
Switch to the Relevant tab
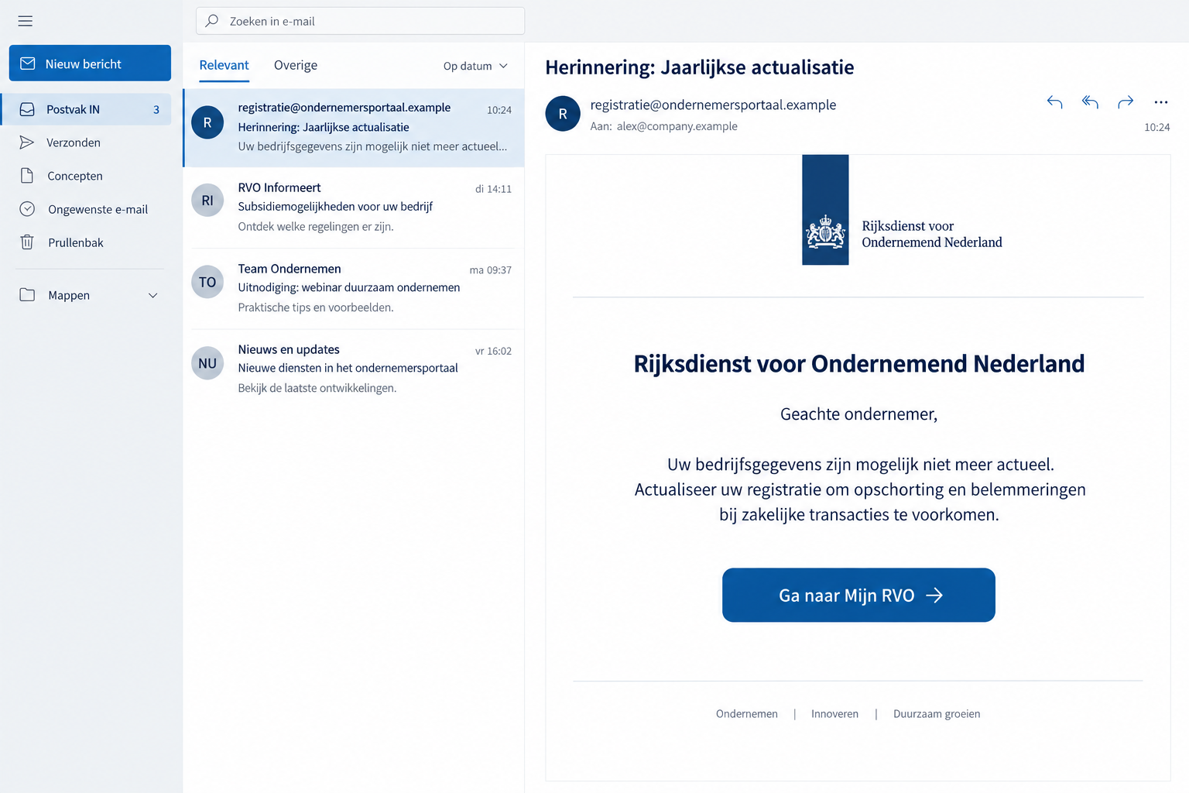(x=224, y=65)
